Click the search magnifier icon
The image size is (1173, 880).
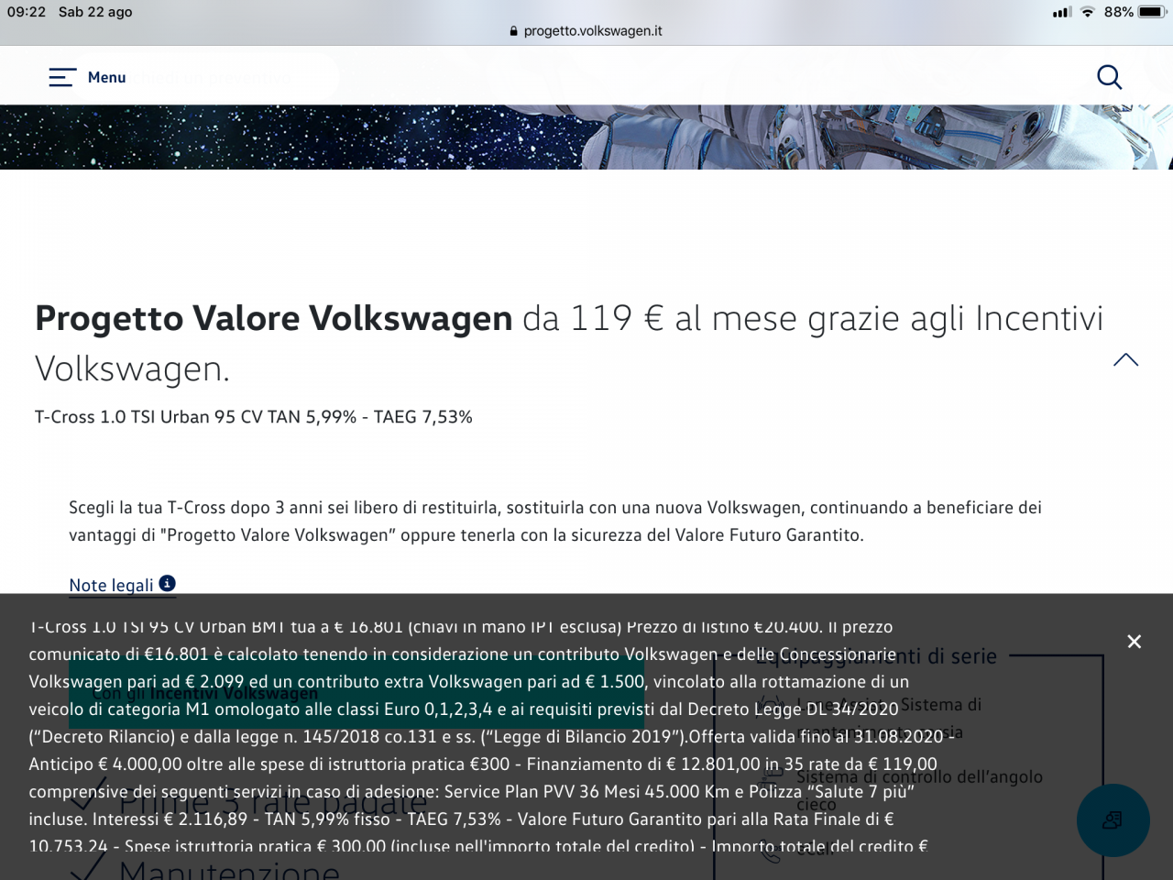tap(1109, 77)
